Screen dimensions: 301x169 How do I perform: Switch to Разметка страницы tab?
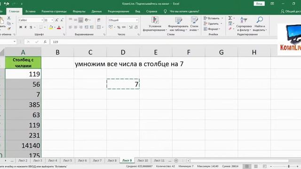(x=54, y=11)
